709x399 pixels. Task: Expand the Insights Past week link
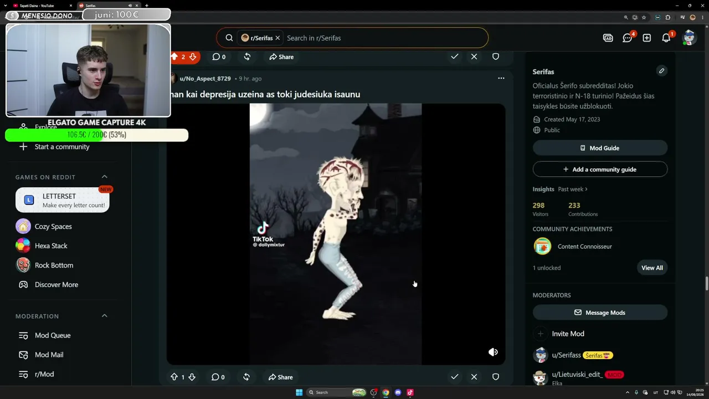(573, 189)
